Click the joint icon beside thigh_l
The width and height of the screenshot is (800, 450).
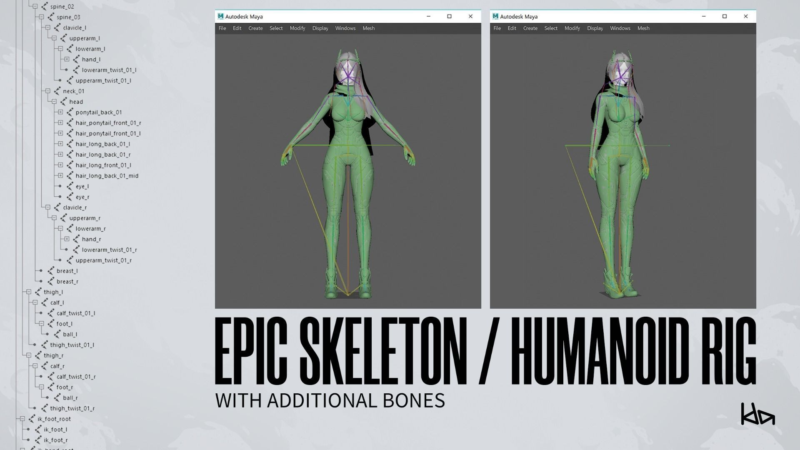point(38,292)
